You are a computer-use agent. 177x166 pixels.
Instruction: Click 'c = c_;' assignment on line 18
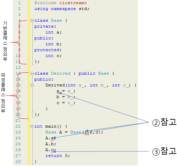tap(66, 103)
